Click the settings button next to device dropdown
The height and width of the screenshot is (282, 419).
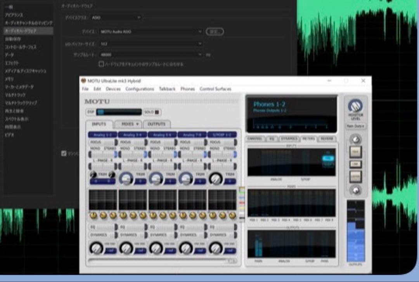coord(214,32)
